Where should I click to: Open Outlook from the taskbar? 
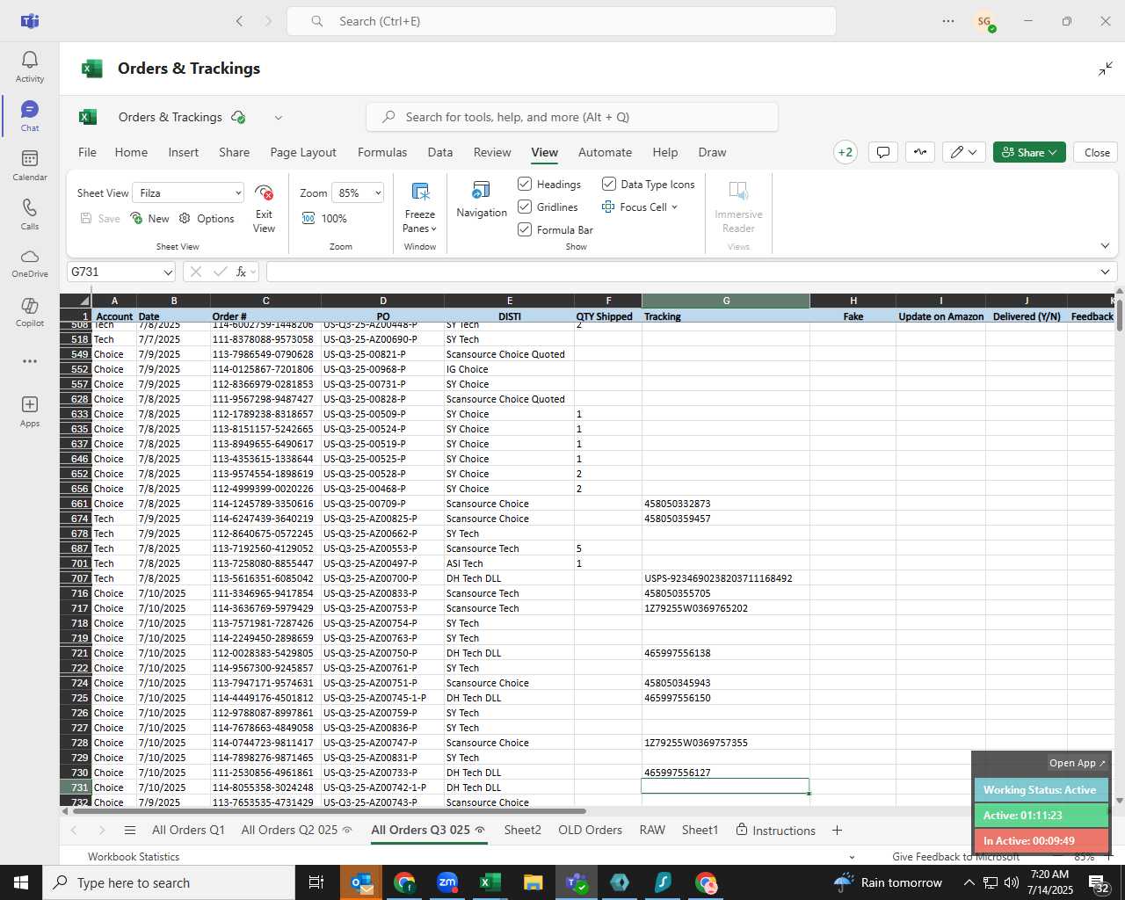tap(361, 882)
